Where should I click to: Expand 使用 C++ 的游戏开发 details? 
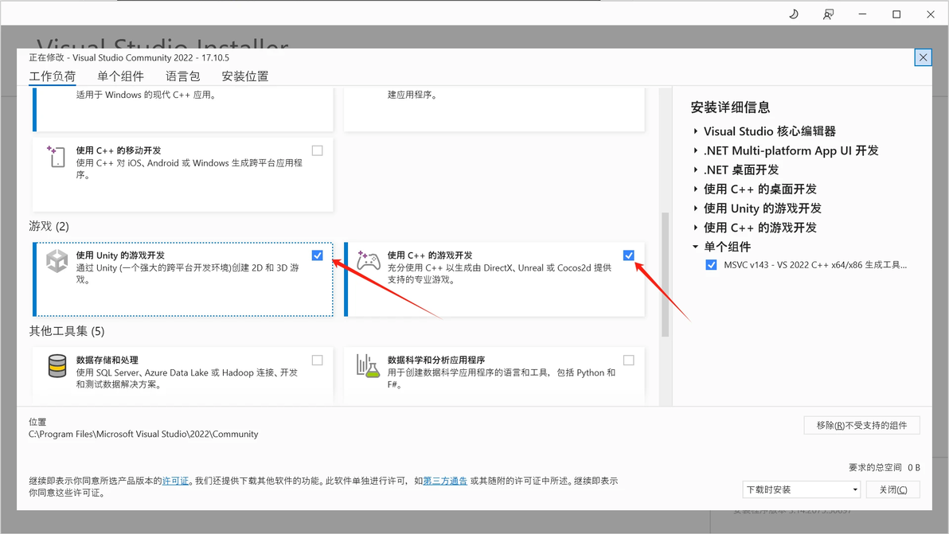695,228
